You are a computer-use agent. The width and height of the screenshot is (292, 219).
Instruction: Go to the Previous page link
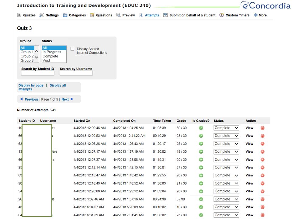click(x=31, y=99)
